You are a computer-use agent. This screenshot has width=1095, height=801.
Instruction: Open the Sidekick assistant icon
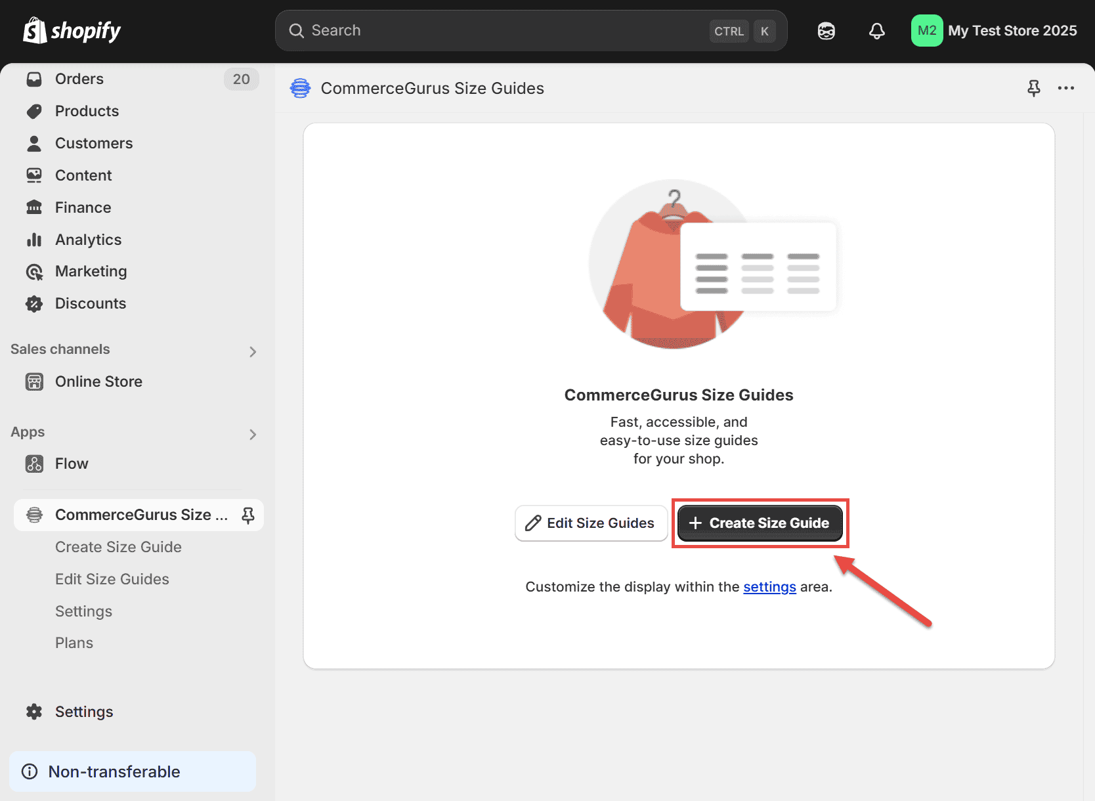pos(826,31)
